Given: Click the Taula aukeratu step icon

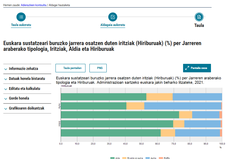Looking at the screenshot, I should tap(21, 17).
